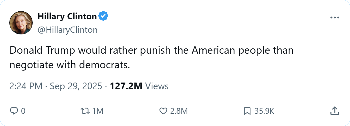
Task: Click the 35.9K bookmarks count
Action: pos(264,111)
